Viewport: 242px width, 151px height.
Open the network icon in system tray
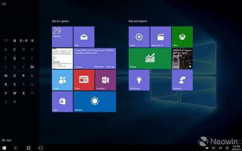point(214,148)
